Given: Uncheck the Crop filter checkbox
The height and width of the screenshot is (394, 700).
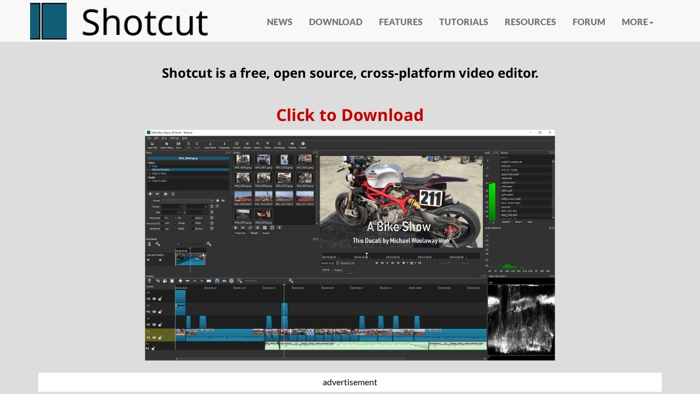Looking at the screenshot, I should pos(149,166).
